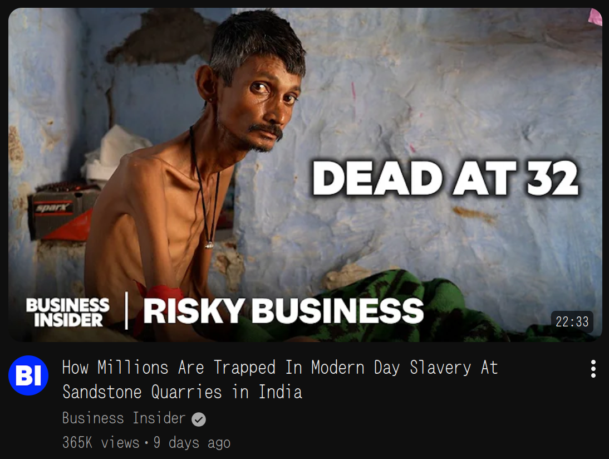Click the 22:33 duration badge
The height and width of the screenshot is (459, 609).
(572, 322)
